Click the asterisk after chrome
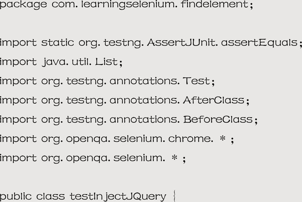302x202 pixels. 223,138
